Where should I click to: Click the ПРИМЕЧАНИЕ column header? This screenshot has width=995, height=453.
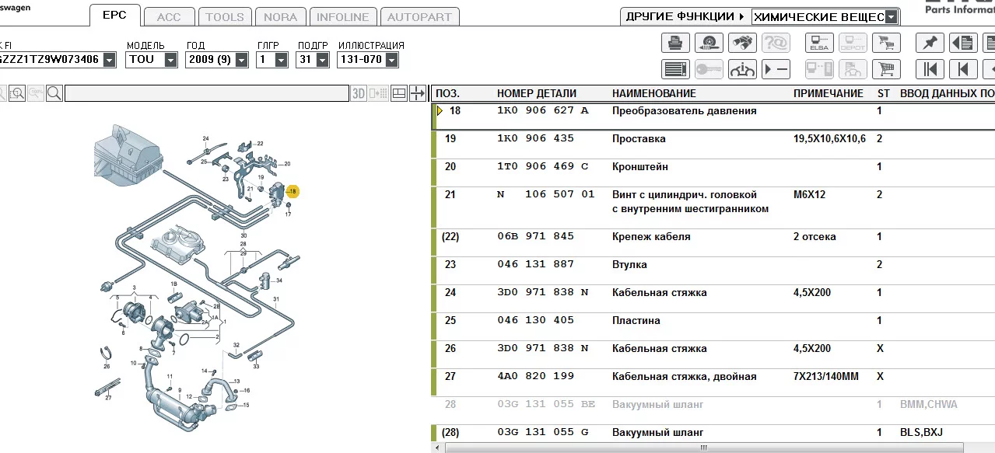coord(828,93)
